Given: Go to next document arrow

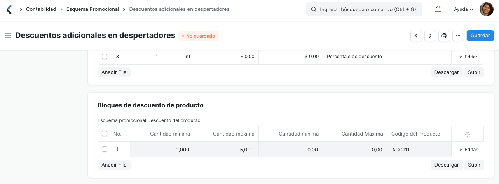Looking at the screenshot, I should click(430, 36).
